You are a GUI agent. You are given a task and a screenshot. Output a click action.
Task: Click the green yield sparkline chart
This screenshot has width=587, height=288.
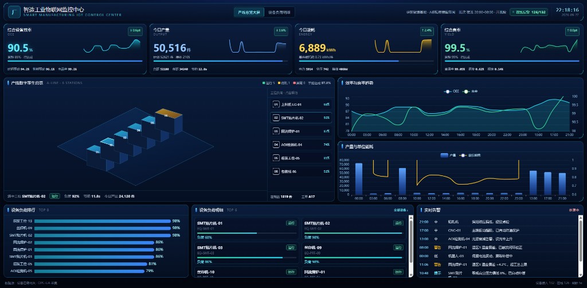[549, 46]
